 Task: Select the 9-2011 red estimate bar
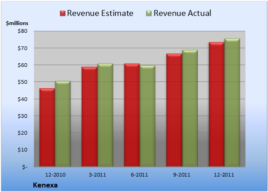pos(174,110)
